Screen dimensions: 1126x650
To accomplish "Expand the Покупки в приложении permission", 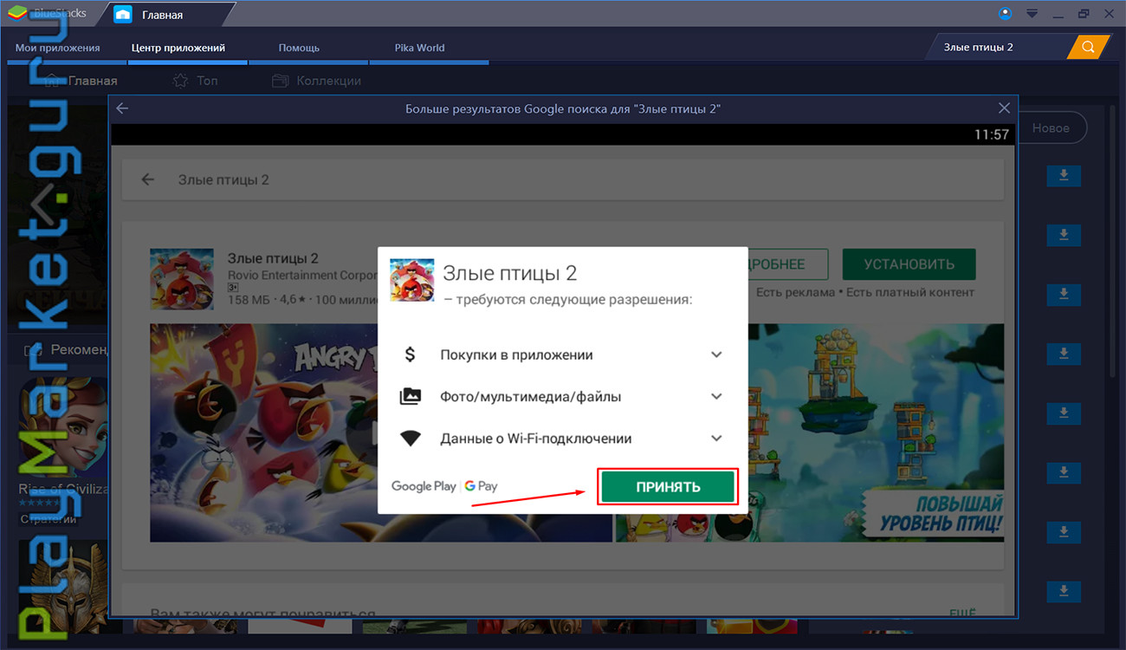I will pos(716,354).
